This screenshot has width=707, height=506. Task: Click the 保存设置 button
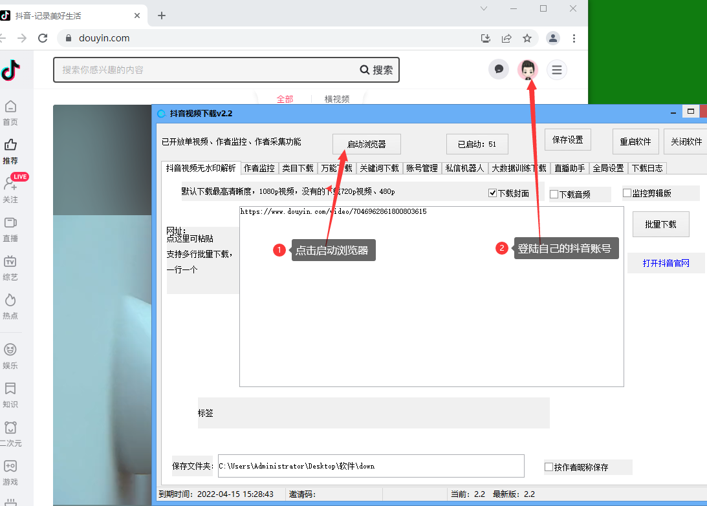[x=568, y=140]
